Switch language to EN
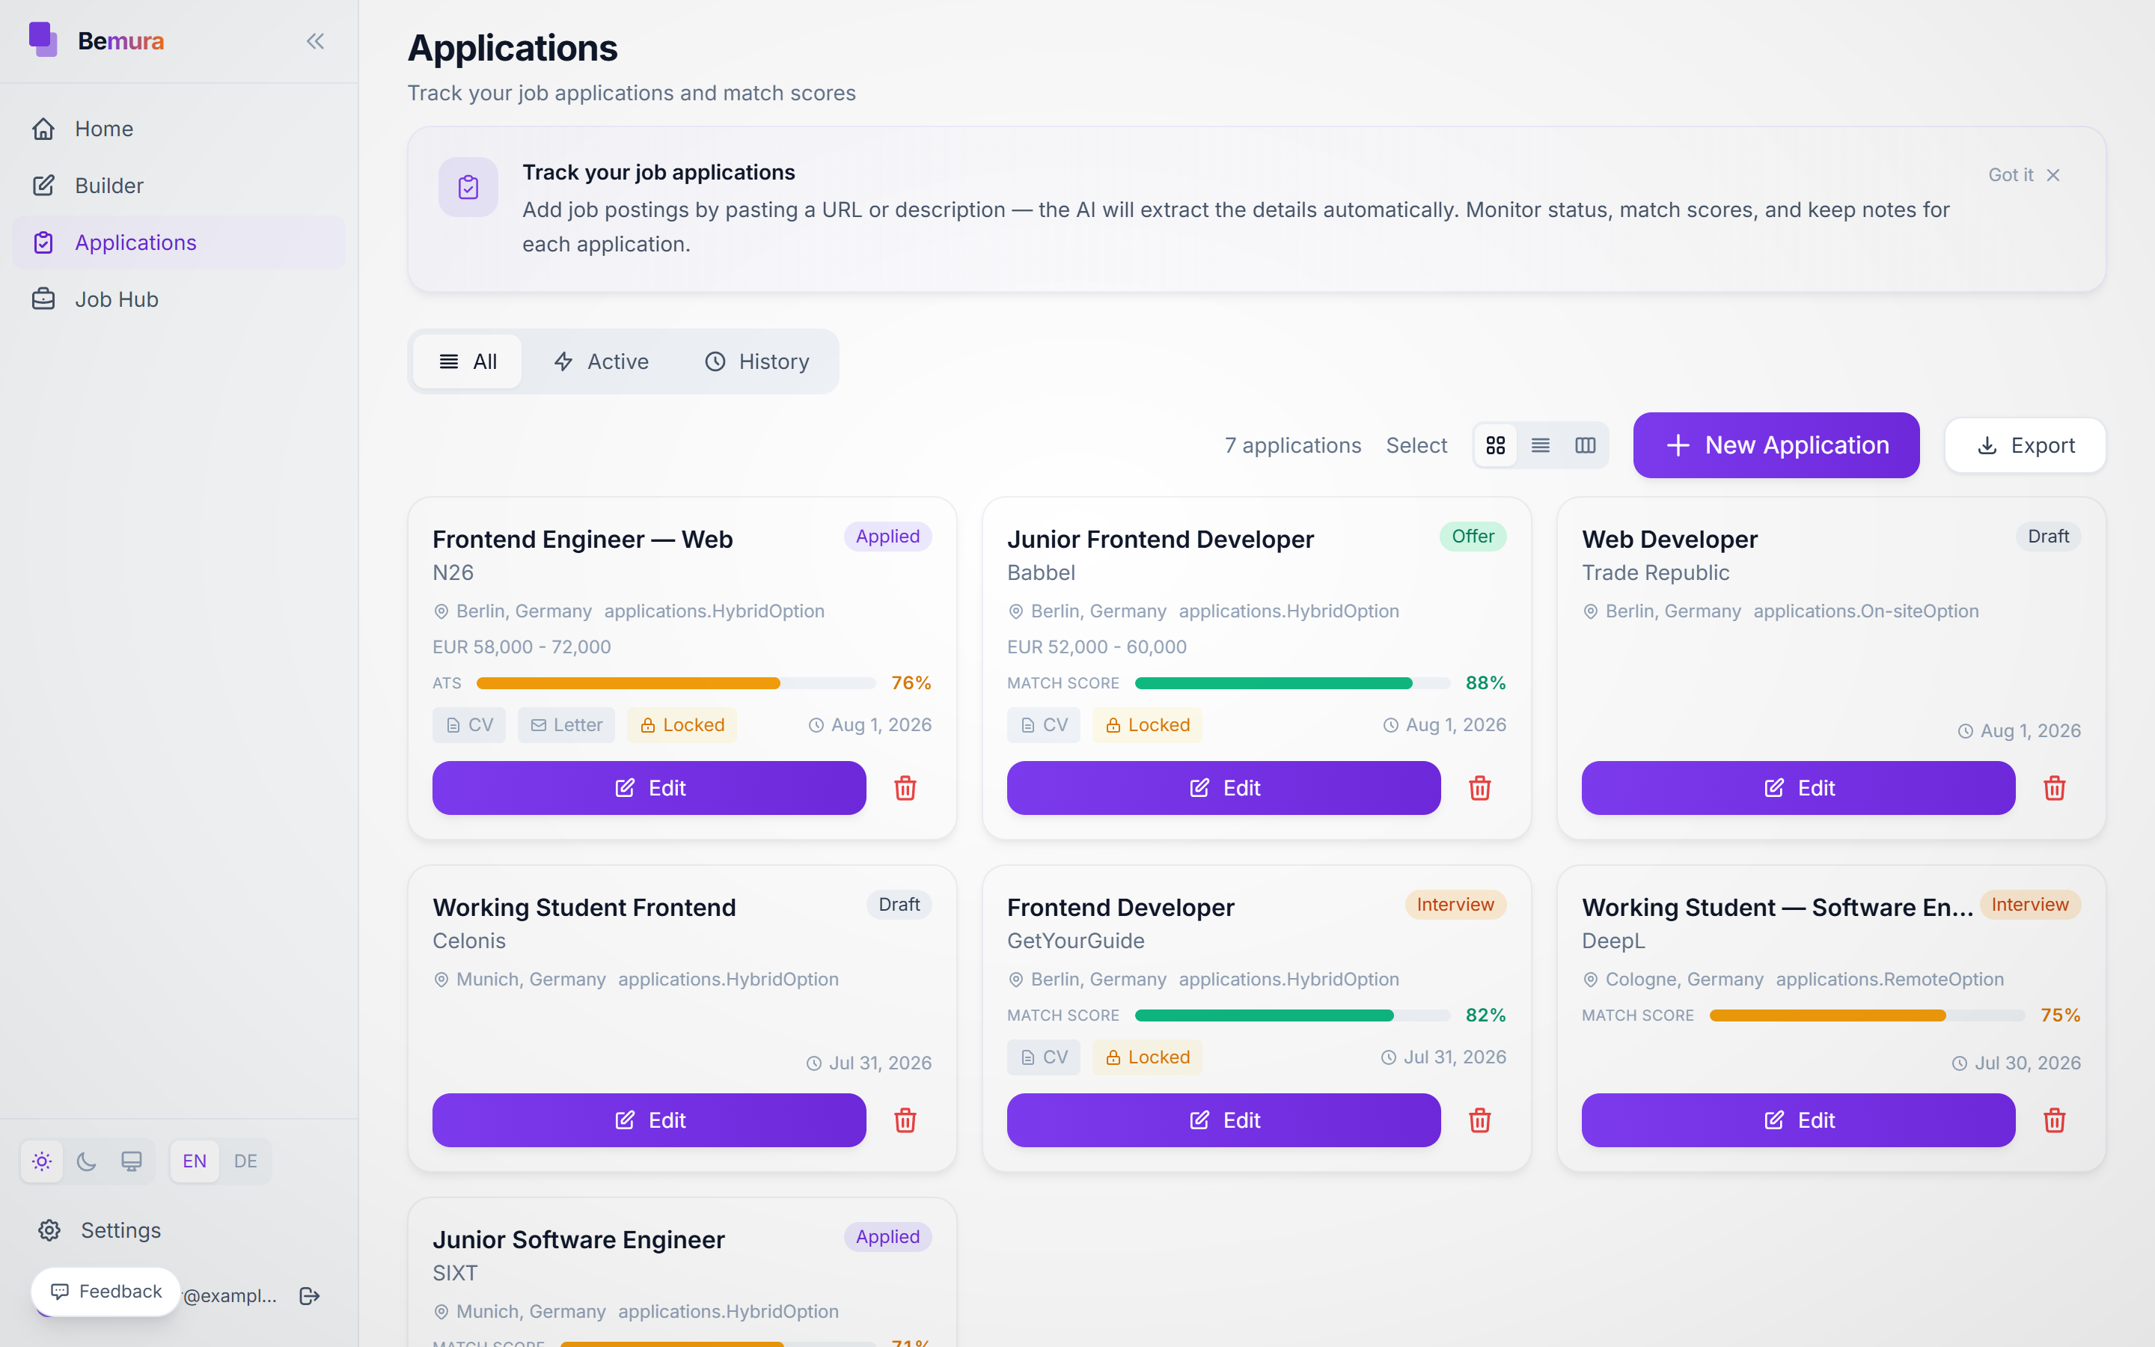 [x=194, y=1161]
